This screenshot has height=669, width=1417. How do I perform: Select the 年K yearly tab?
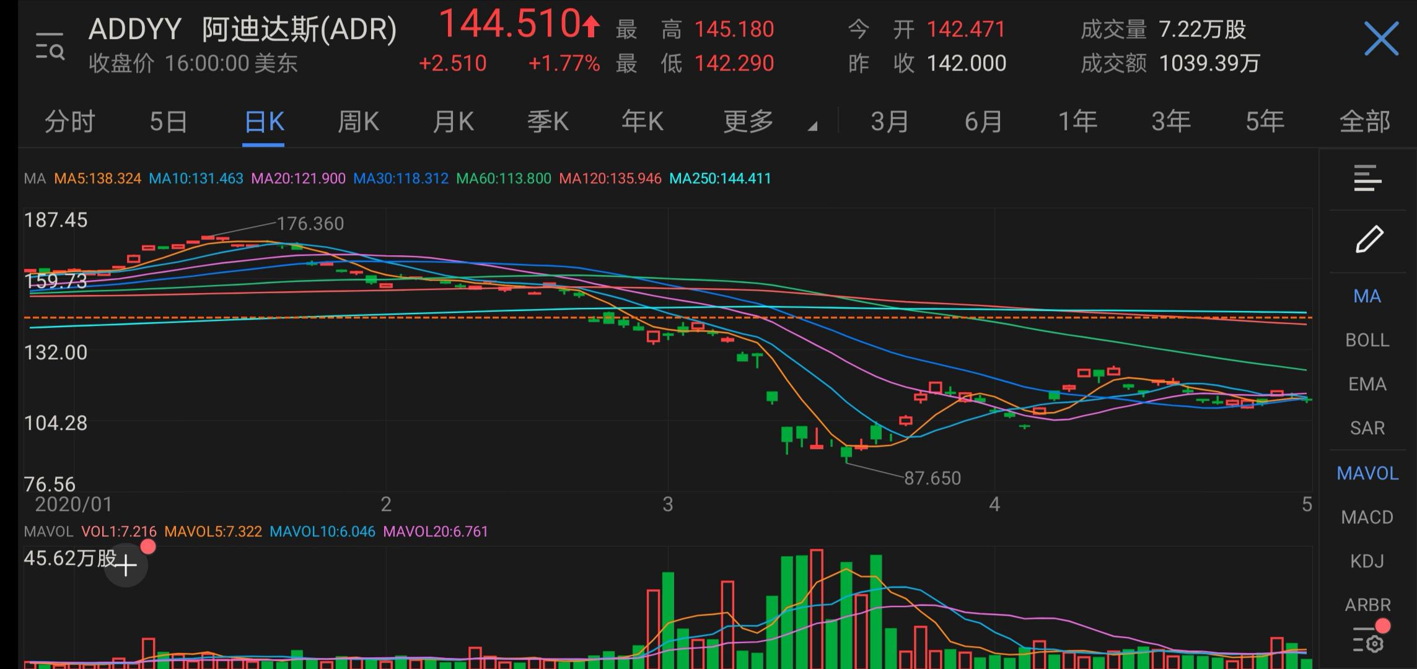pos(643,121)
